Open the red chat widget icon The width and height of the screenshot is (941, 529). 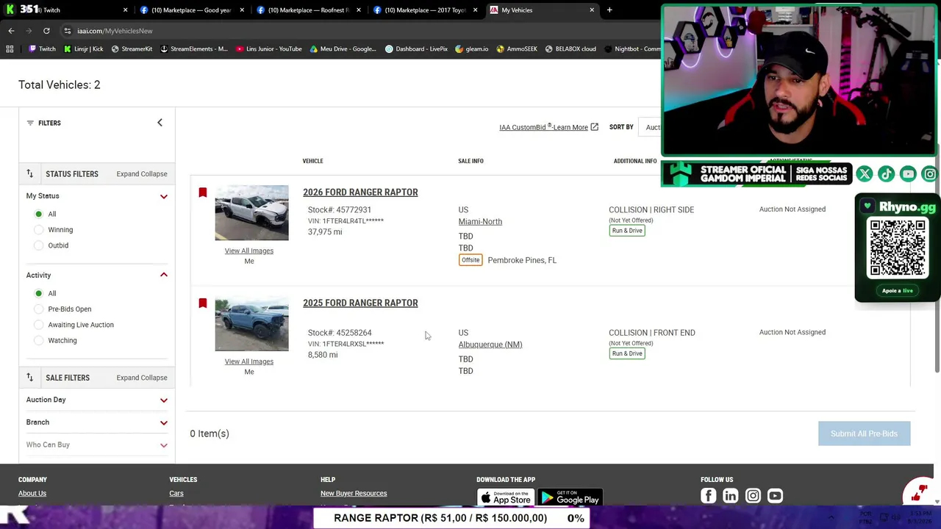point(918,492)
